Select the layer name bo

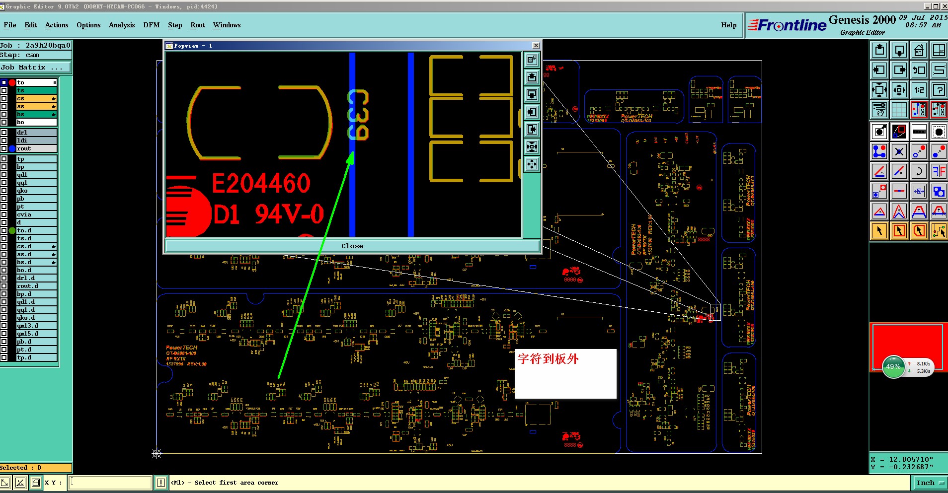[37, 122]
